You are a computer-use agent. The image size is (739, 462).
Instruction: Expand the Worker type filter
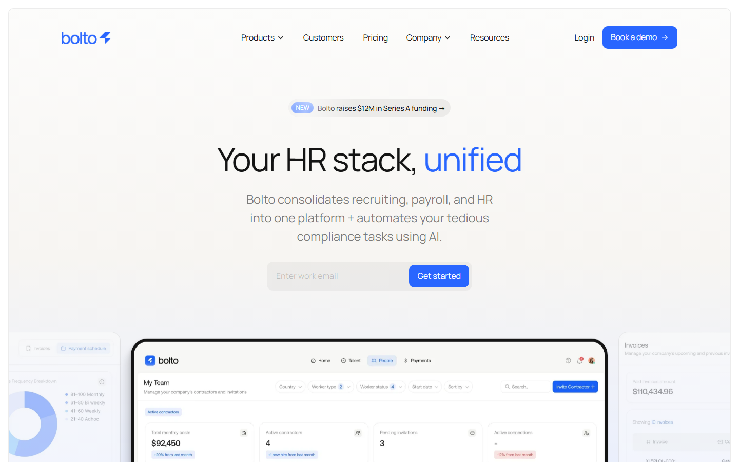point(331,387)
